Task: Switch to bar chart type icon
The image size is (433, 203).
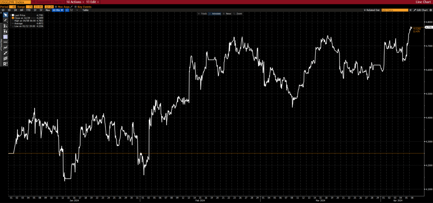Action: coord(72,10)
